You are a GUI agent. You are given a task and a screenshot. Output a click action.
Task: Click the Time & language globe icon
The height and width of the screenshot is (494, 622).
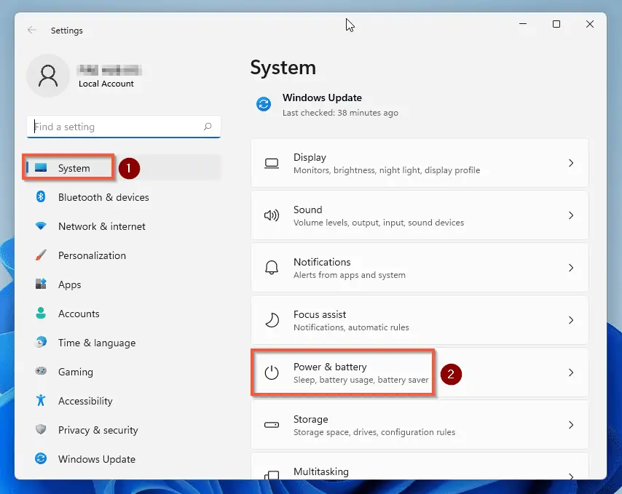coord(41,342)
